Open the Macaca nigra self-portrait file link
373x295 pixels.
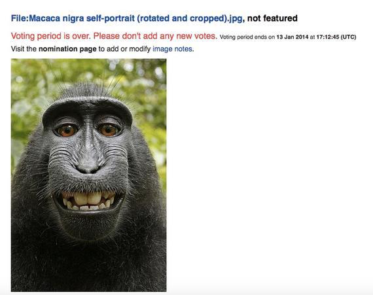(126, 18)
